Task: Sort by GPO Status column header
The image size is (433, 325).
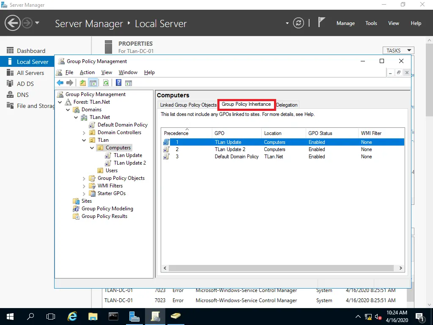Action: tap(332, 133)
